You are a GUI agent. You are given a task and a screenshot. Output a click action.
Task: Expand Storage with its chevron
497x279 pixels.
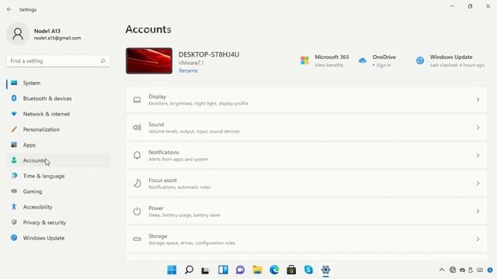click(x=478, y=239)
